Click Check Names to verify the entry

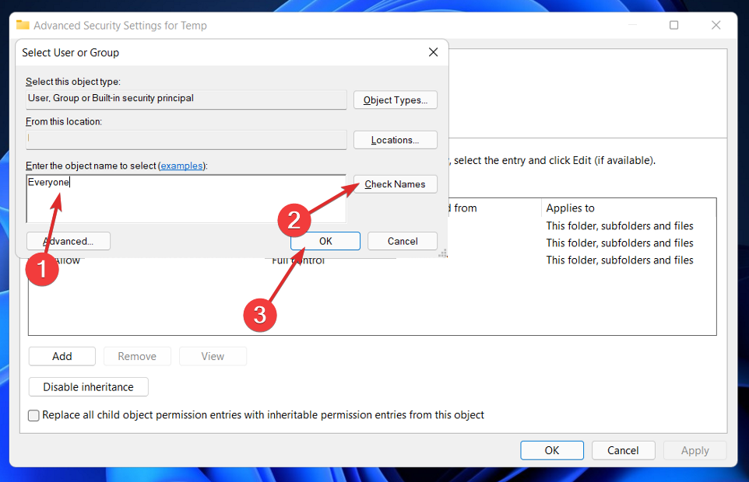point(395,184)
